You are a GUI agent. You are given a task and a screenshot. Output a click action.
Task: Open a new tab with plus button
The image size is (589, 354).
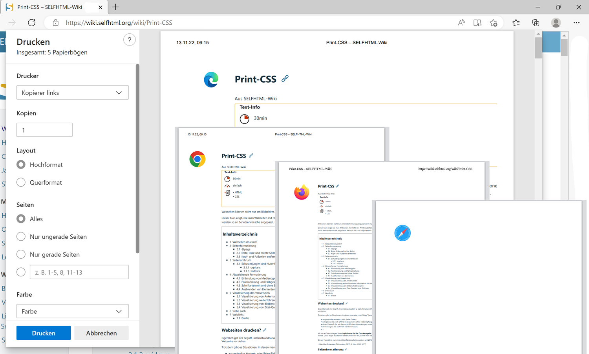(x=115, y=7)
